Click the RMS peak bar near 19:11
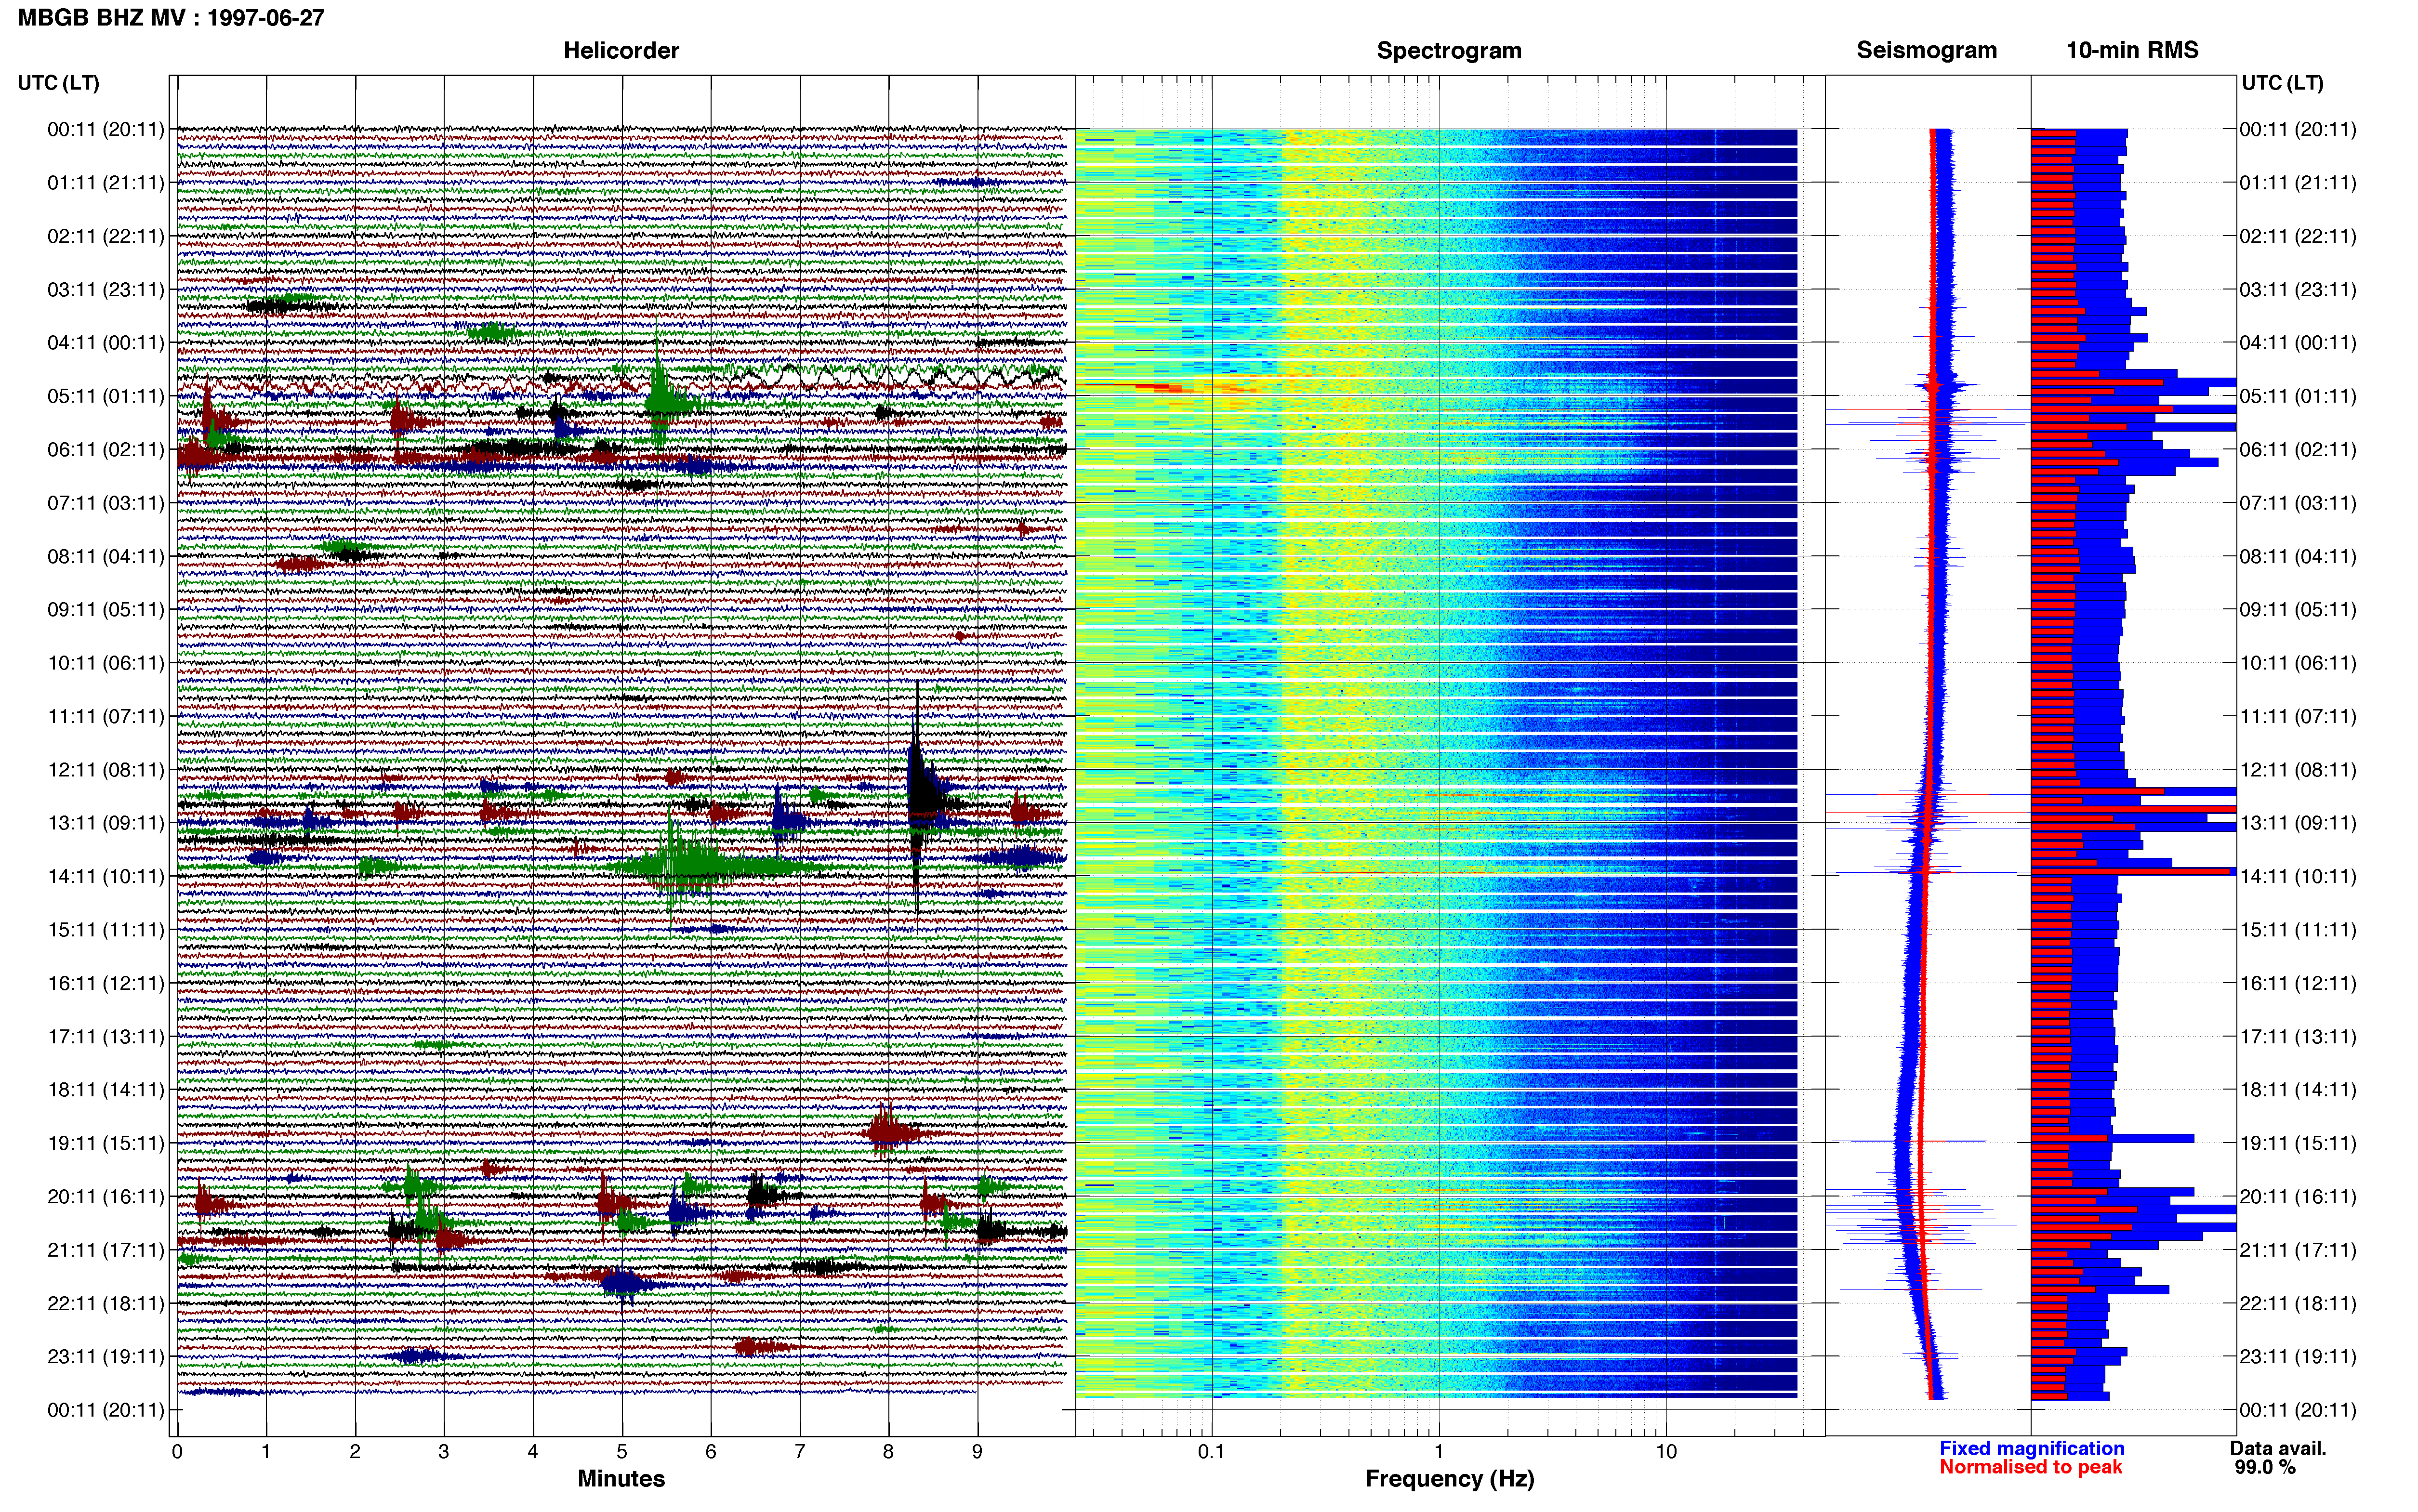2418x1512 pixels. point(2113,1138)
